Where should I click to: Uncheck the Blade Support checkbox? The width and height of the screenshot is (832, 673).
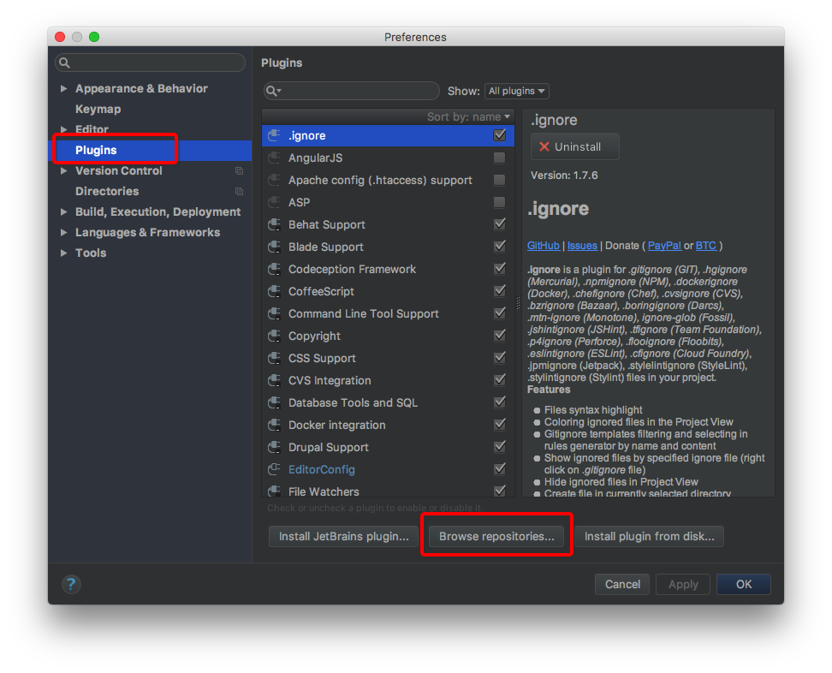(x=499, y=247)
